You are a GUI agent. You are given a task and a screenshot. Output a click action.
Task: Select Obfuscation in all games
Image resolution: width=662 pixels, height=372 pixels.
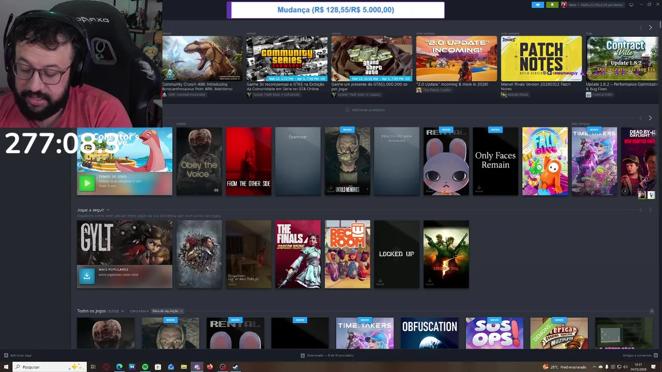430,333
